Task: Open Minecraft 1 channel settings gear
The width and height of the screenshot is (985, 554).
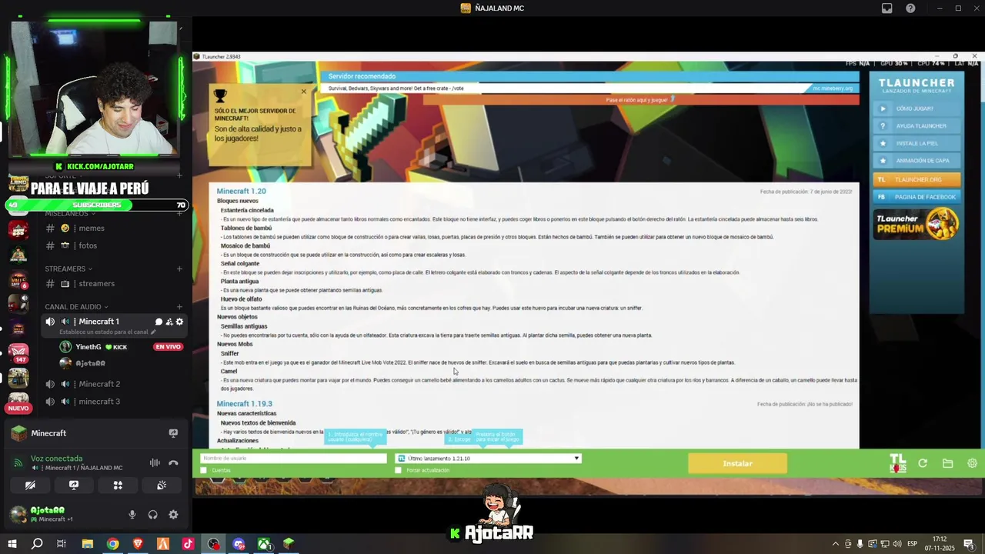Action: 179,322
